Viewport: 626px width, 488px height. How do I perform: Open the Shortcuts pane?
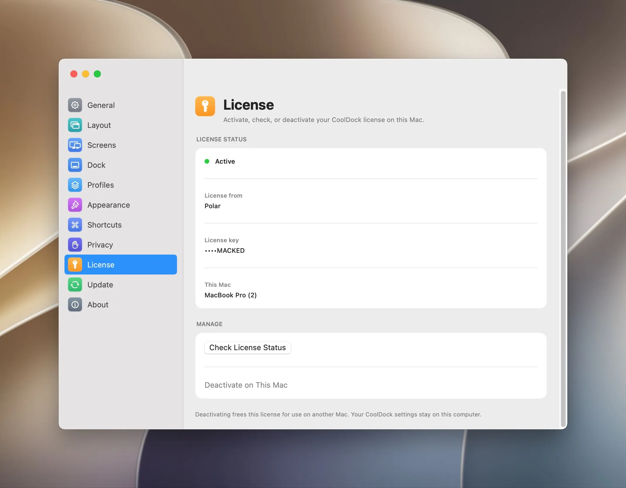121,225
